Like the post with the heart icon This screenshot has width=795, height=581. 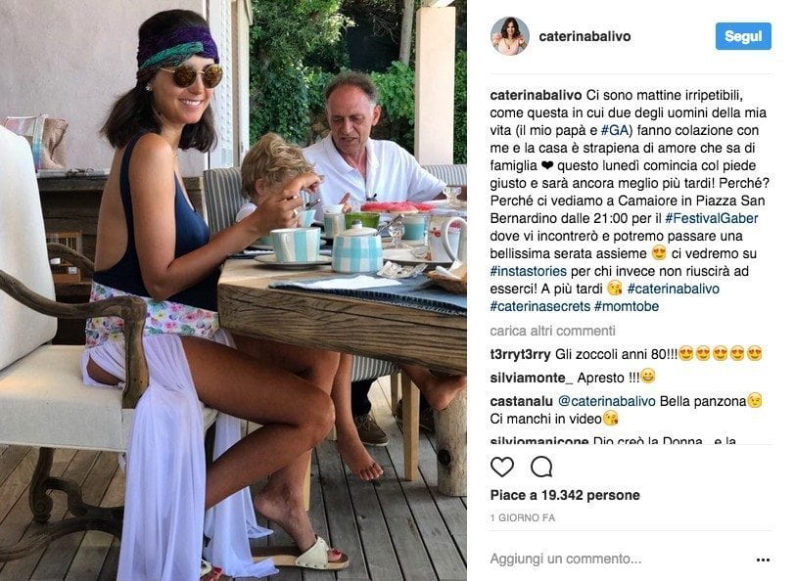pos(502,467)
